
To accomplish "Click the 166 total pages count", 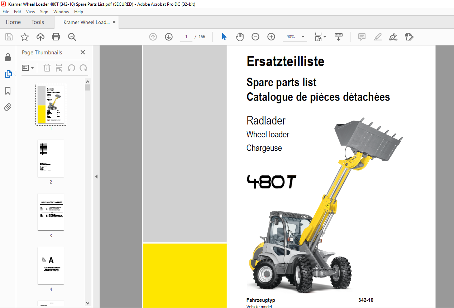I will click(202, 37).
